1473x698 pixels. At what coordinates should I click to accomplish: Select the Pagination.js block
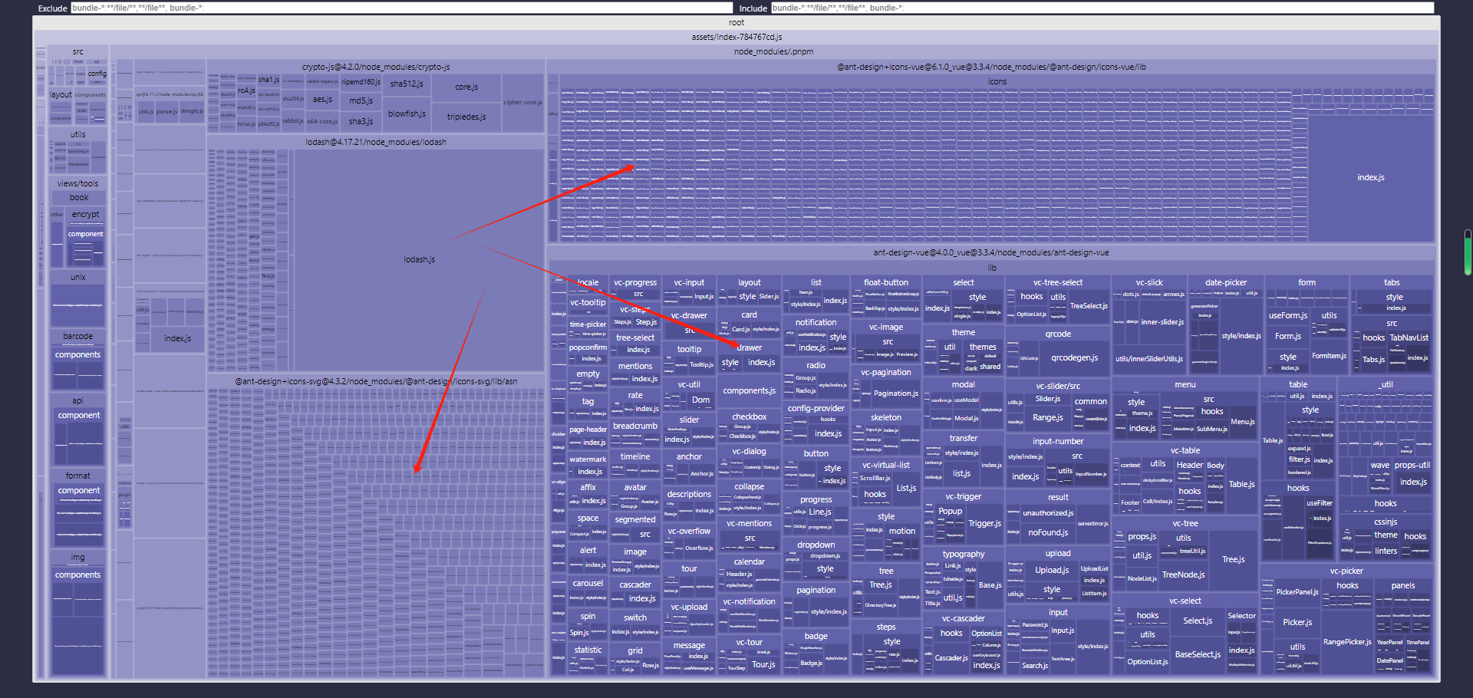tap(895, 393)
